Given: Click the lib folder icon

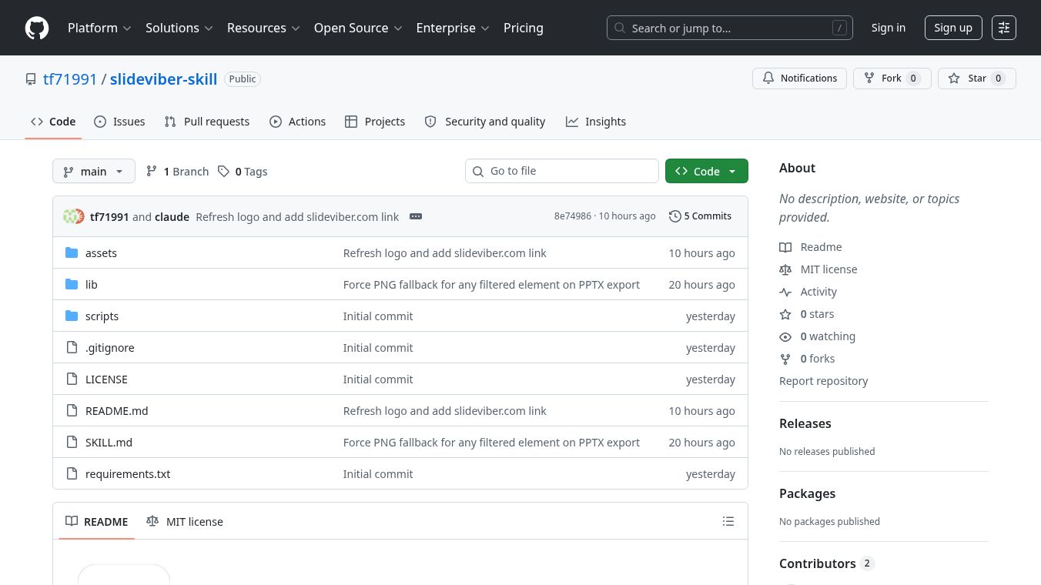Looking at the screenshot, I should [72, 284].
